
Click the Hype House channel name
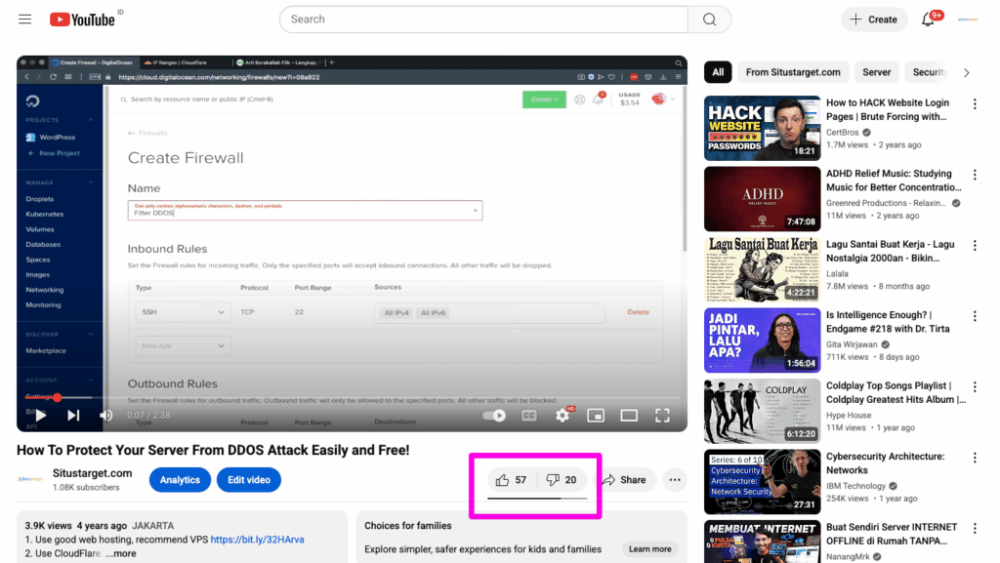coord(849,416)
